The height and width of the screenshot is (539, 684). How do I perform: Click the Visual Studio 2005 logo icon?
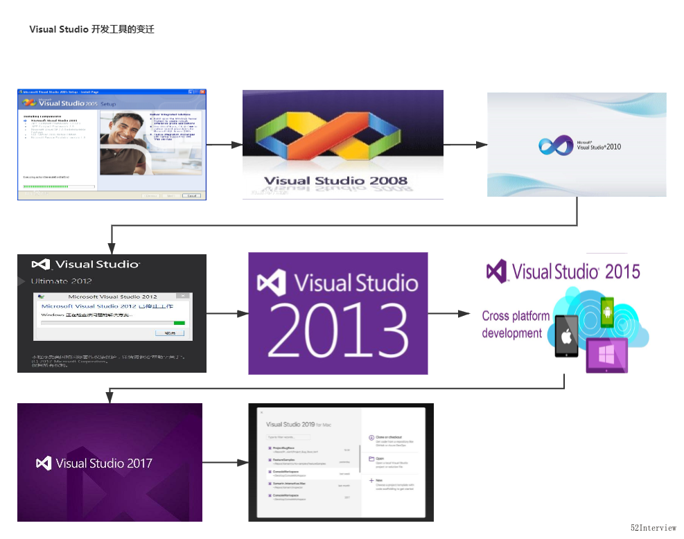(29, 103)
